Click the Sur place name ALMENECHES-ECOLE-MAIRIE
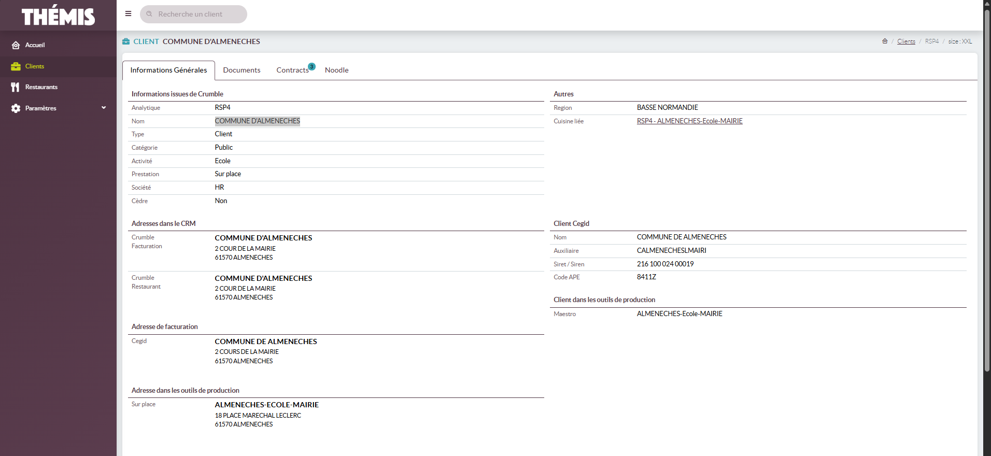991x456 pixels. (266, 405)
